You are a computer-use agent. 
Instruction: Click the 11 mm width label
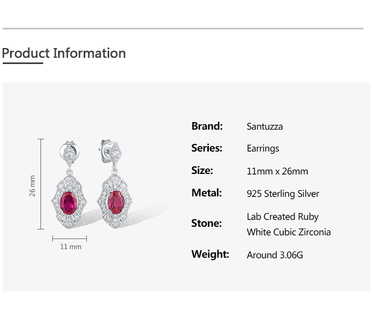[x=71, y=247]
